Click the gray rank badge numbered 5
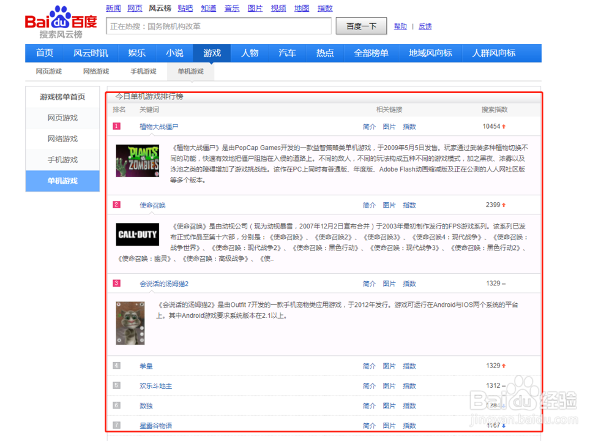 116,386
